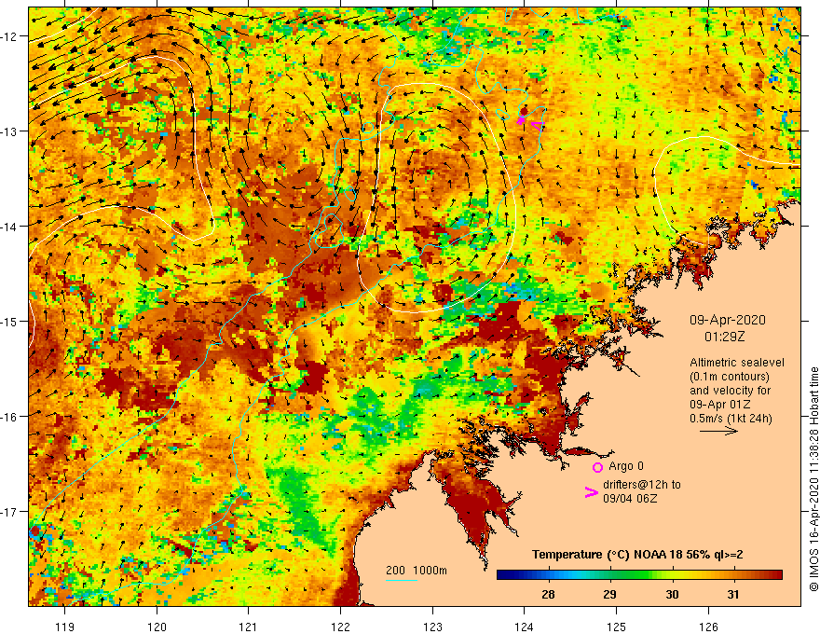Viewport: 820px width, 634px height.
Task: Click the color bar tick label 30
Action: [672, 594]
